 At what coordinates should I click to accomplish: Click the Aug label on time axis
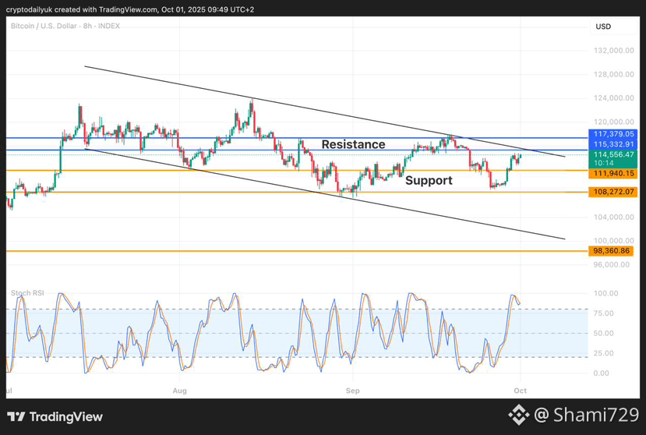(180, 391)
